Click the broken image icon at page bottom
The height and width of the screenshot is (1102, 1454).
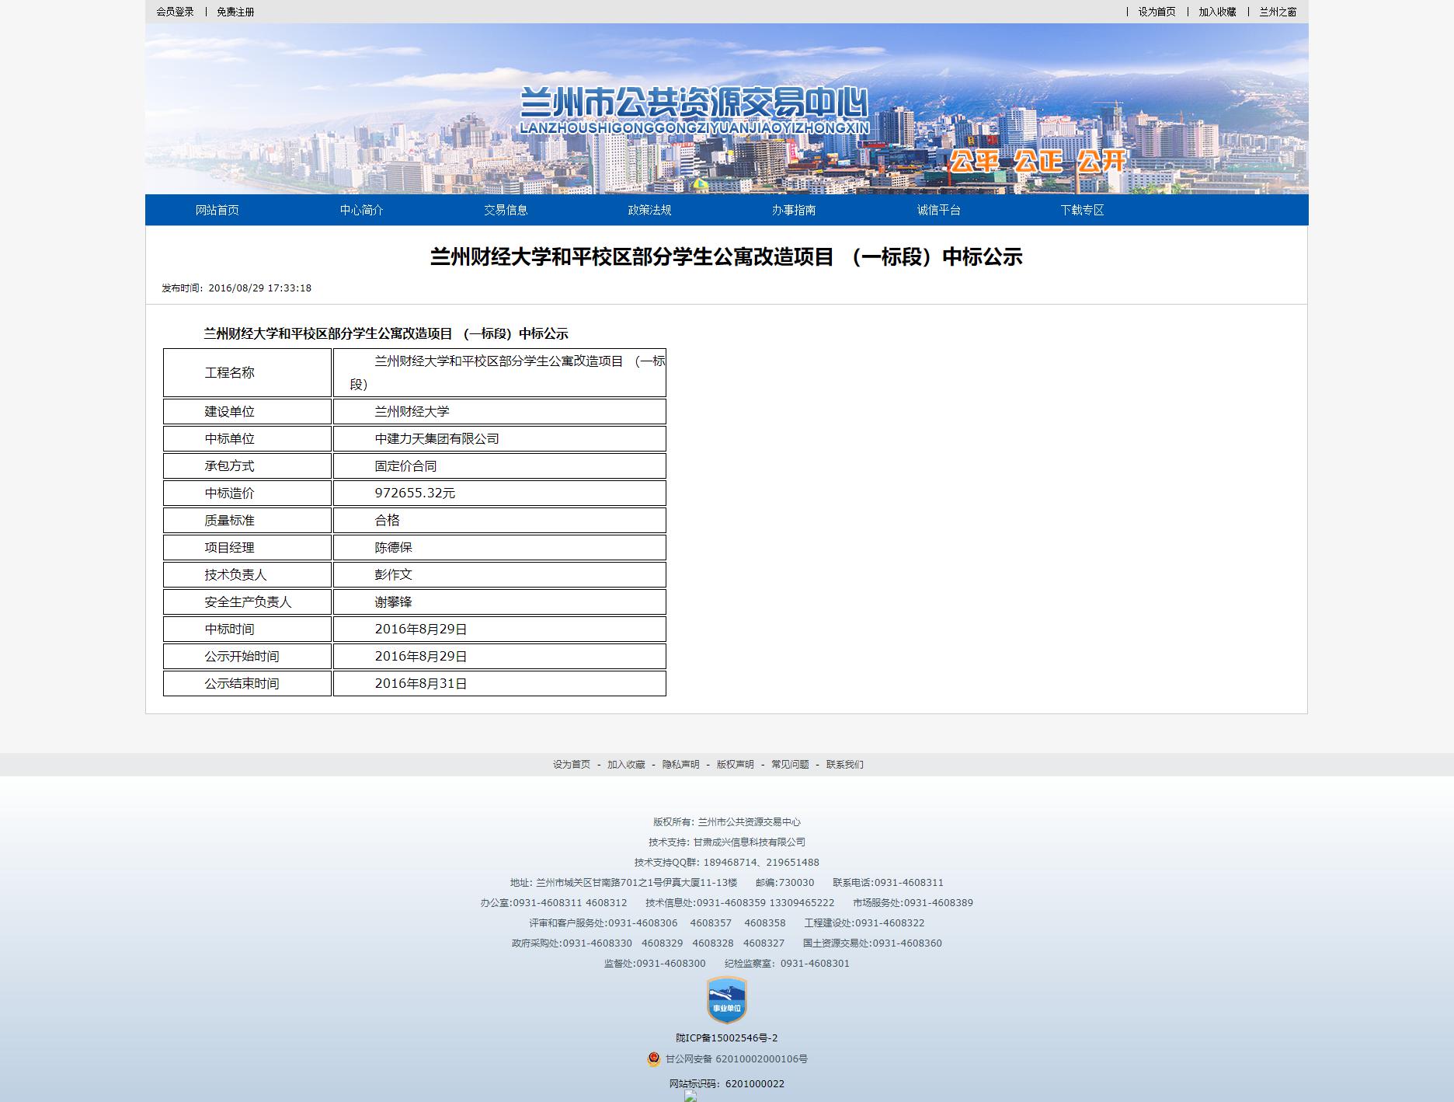click(x=690, y=1097)
